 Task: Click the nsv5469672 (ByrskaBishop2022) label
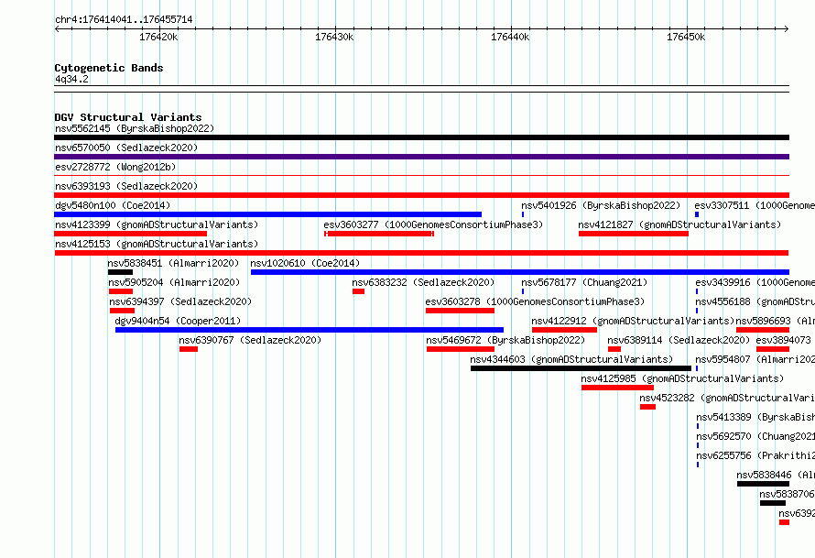pos(505,340)
